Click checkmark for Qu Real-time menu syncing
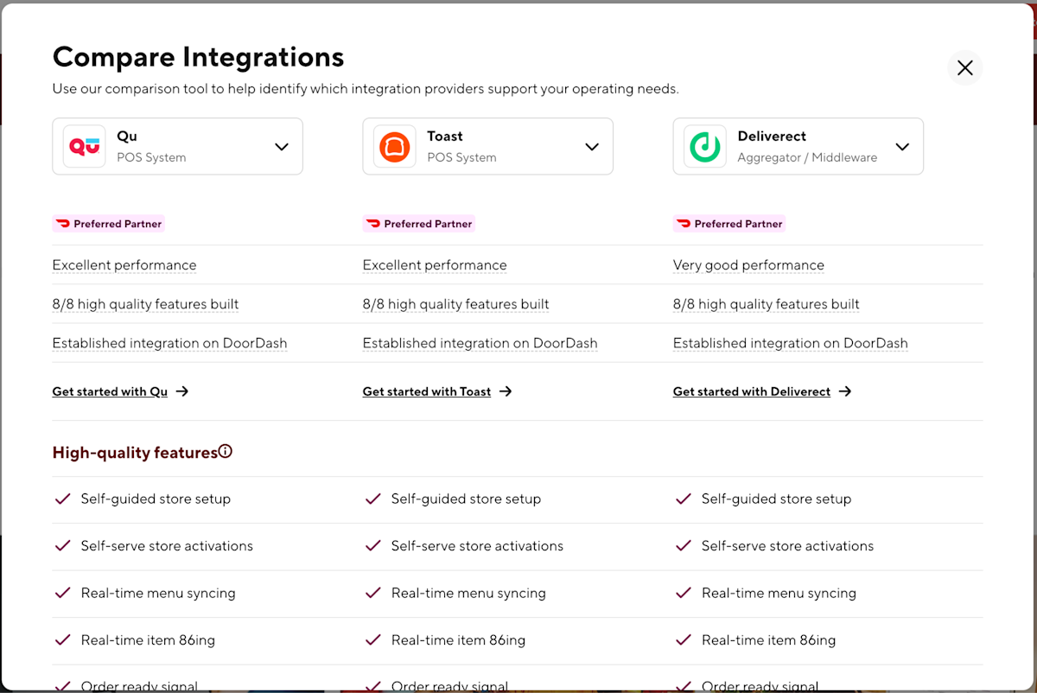Screen dimensions: 1037x693 pyautogui.click(x=62, y=593)
